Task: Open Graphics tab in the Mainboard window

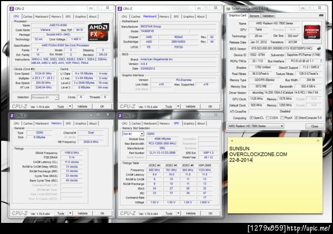Action: (188, 17)
